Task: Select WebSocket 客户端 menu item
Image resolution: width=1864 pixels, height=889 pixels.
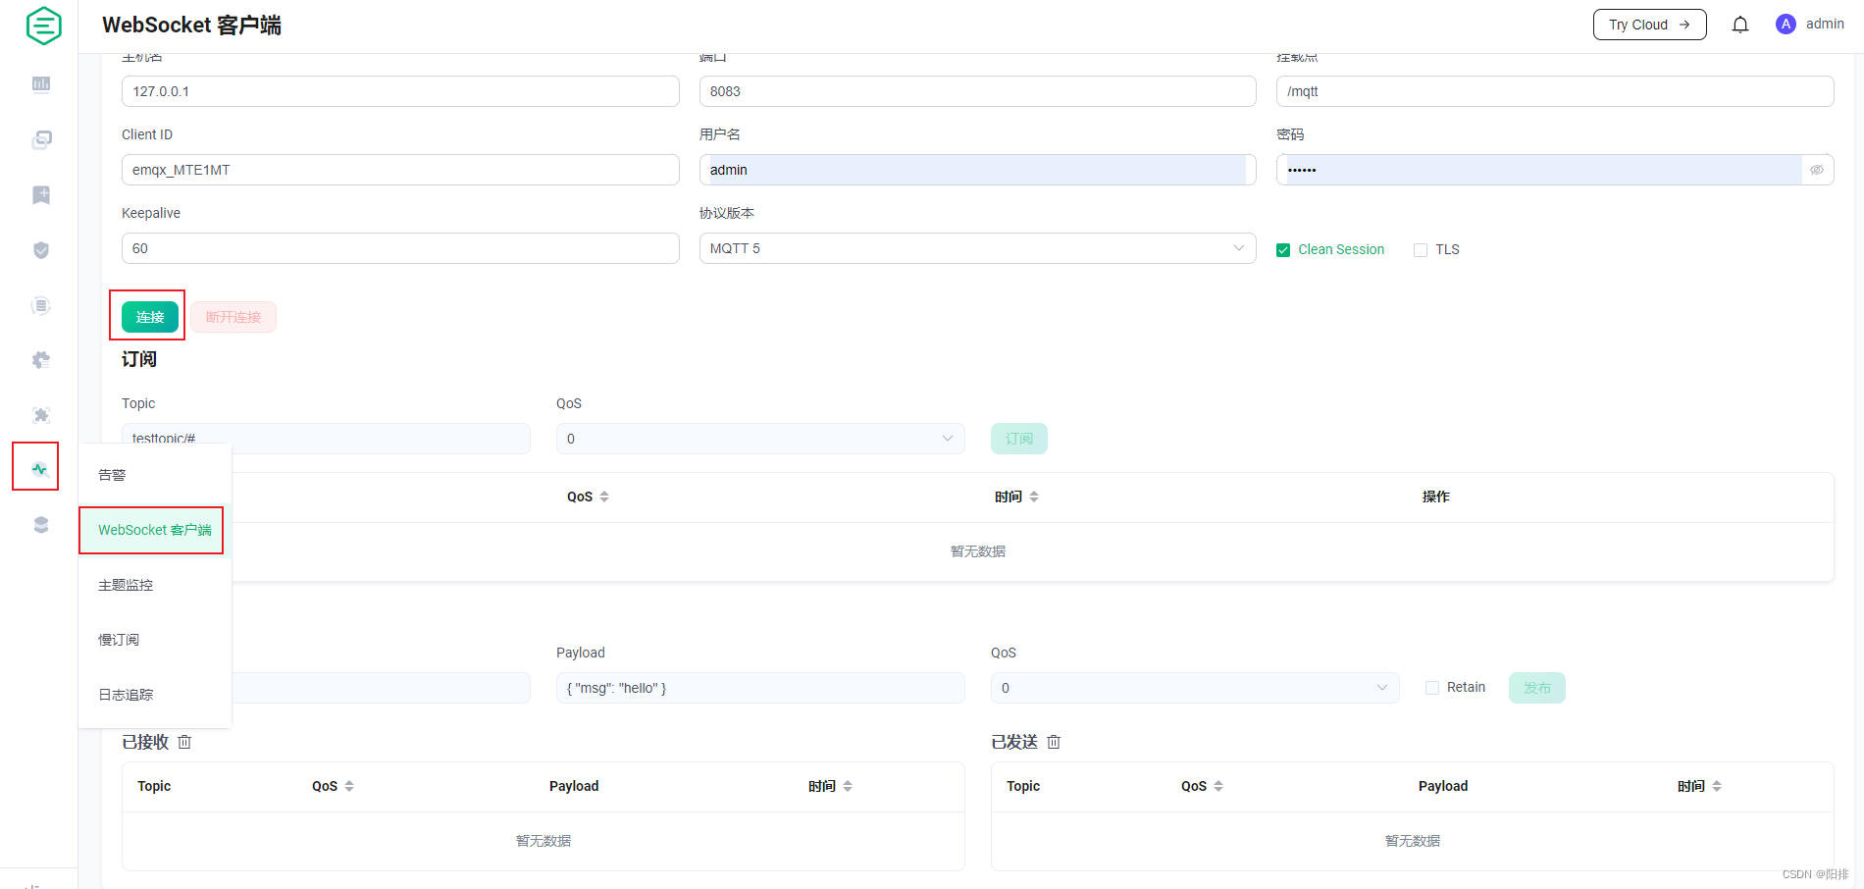Action: [155, 530]
